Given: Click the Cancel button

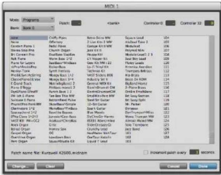Looking at the screenshot, I should pyautogui.click(x=174, y=166).
